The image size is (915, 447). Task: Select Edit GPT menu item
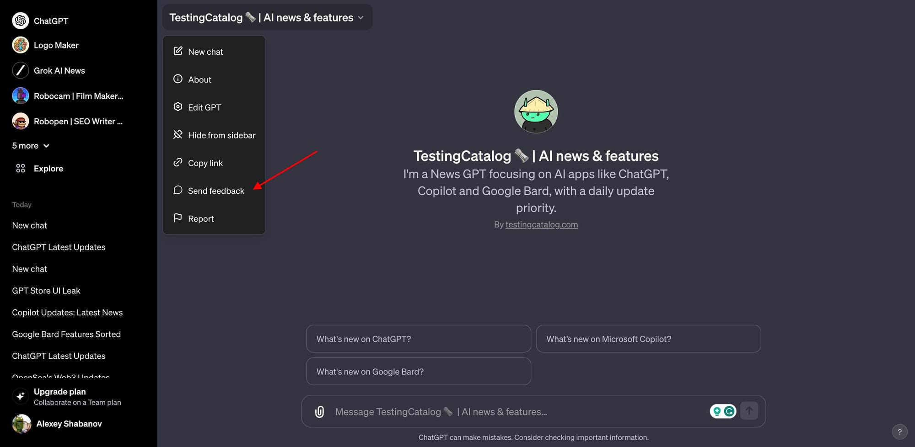(x=214, y=107)
